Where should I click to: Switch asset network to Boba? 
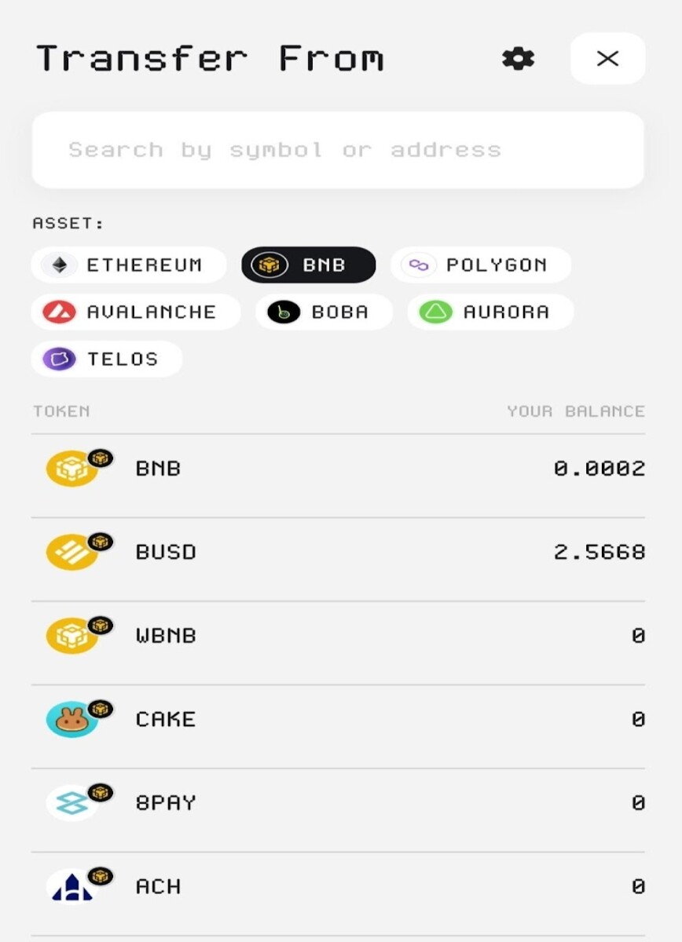324,312
